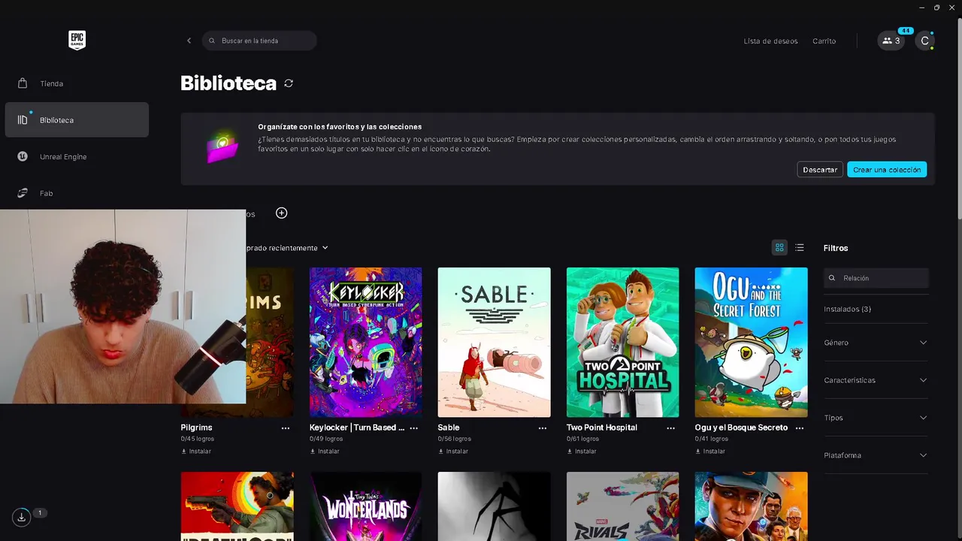Filter by Instalados (3)
962x541 pixels.
[x=847, y=310]
